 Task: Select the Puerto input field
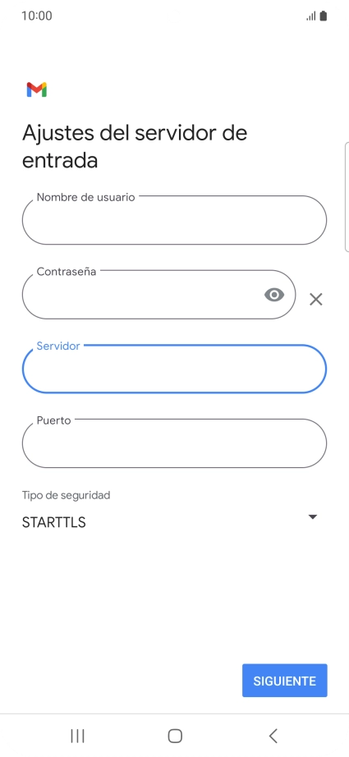click(x=174, y=443)
